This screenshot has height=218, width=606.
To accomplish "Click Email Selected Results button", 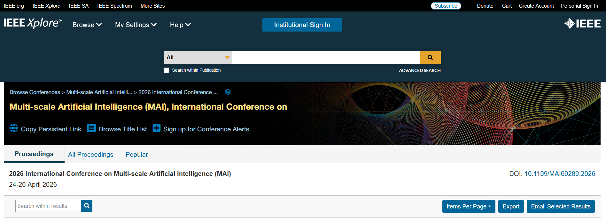I will 561,206.
